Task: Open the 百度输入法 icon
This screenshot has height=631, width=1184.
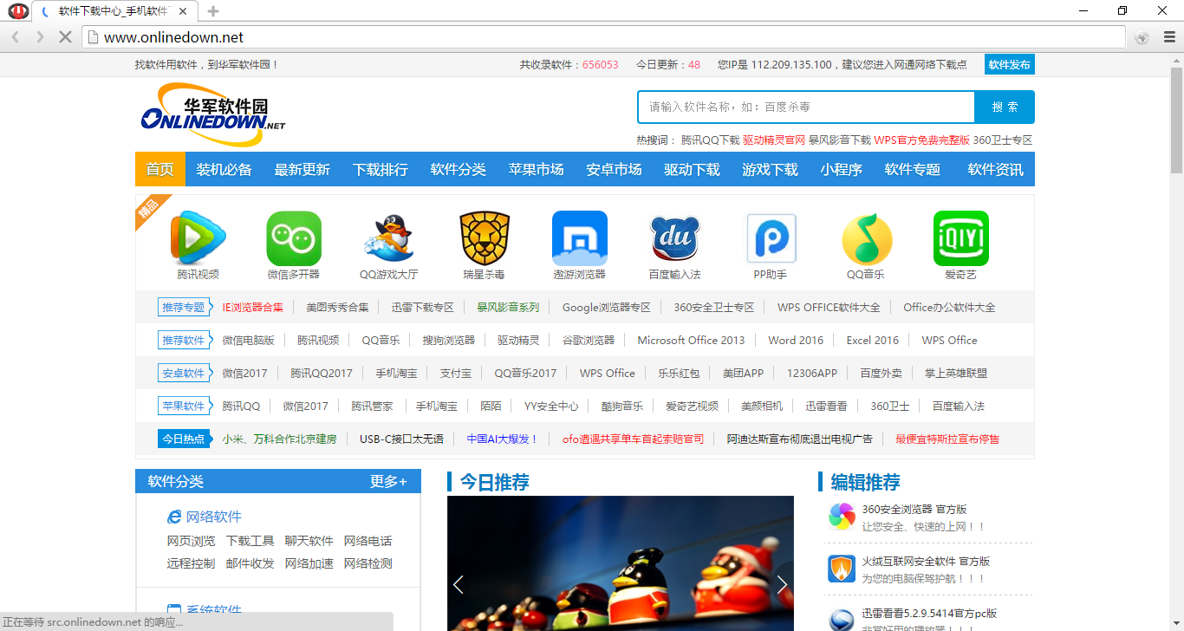Action: click(x=675, y=238)
